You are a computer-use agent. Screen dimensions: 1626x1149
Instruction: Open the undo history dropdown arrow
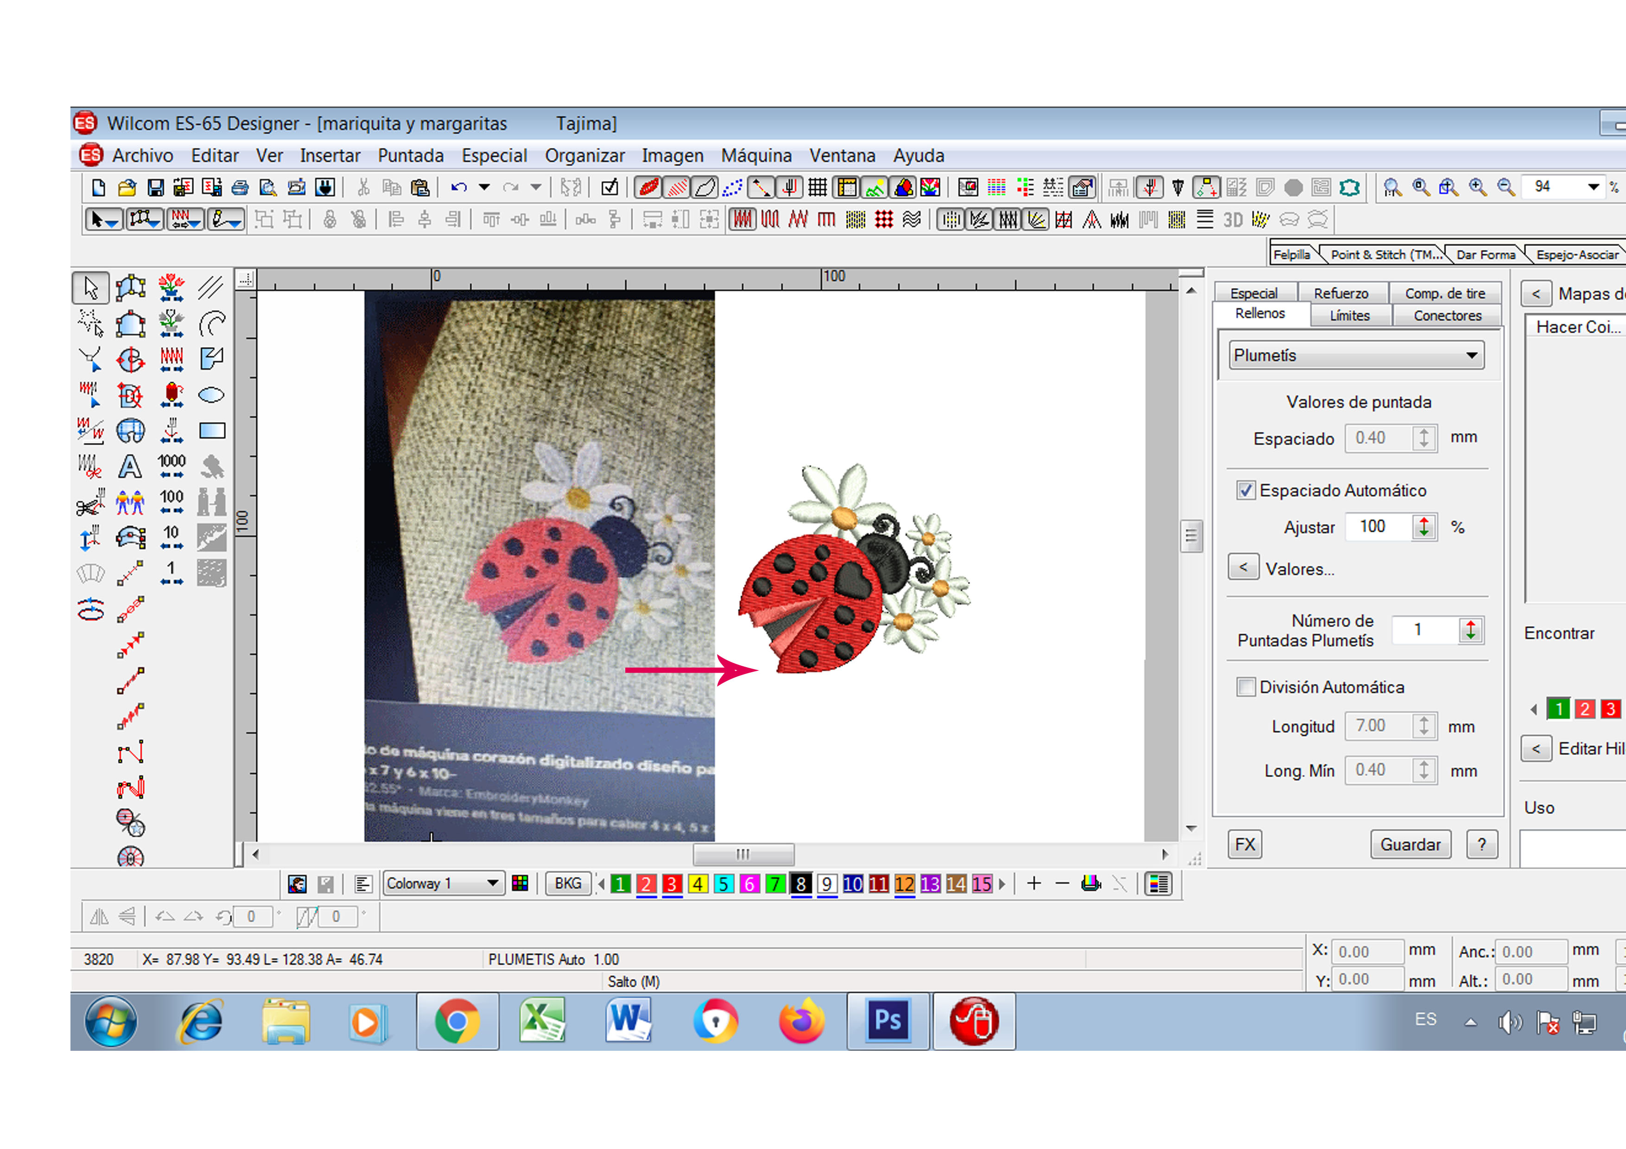tap(484, 188)
